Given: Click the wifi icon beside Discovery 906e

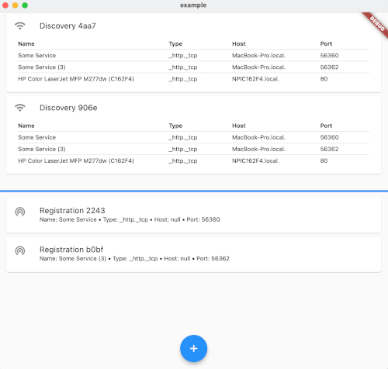Looking at the screenshot, I should 20,108.
